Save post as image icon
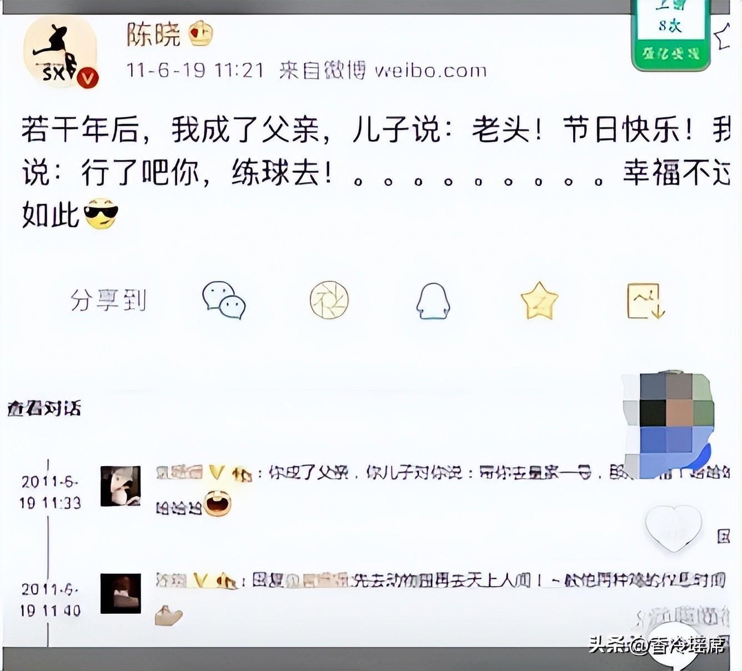 tap(646, 301)
